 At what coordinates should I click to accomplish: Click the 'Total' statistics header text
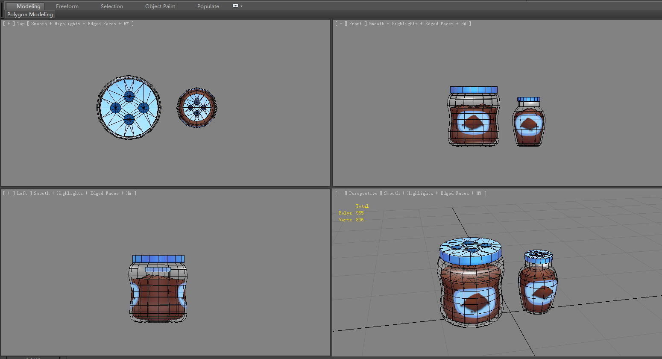point(362,206)
